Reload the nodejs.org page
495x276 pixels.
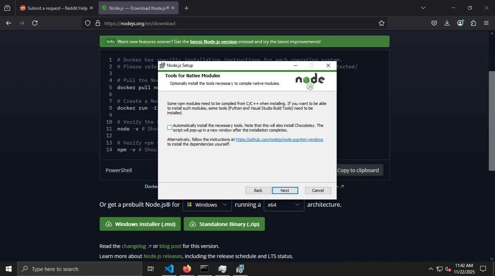point(35,23)
